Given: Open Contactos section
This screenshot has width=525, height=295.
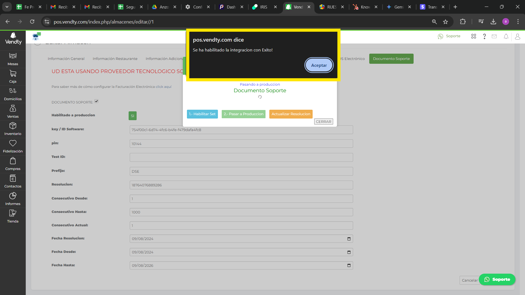Looking at the screenshot, I should 13,181.
